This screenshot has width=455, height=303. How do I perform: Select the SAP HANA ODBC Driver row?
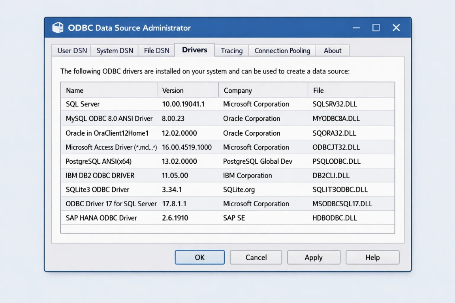[158, 217]
